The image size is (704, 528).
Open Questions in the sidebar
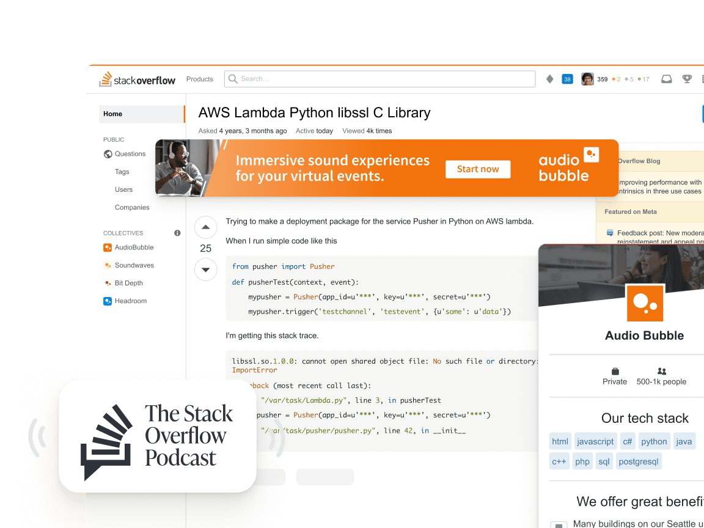click(130, 154)
